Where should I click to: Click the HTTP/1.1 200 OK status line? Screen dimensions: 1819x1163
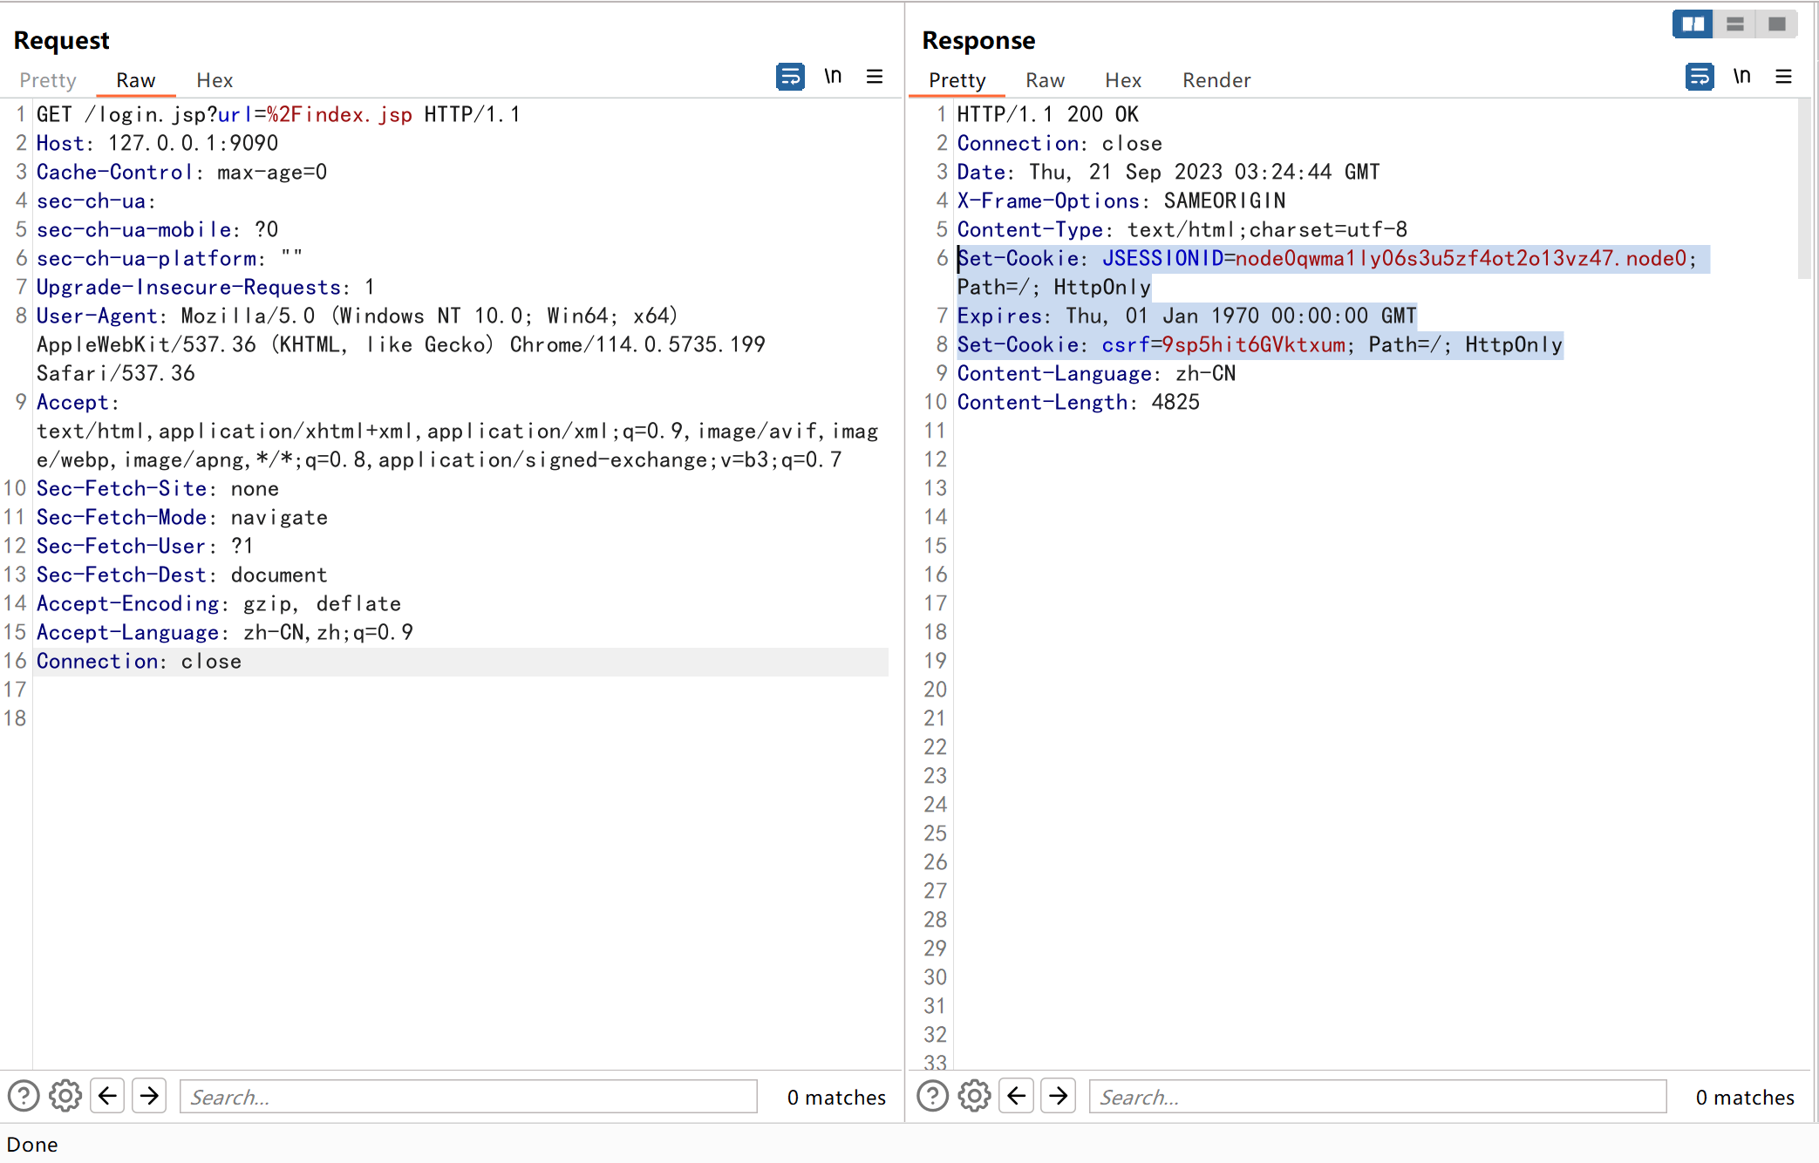1048,114
